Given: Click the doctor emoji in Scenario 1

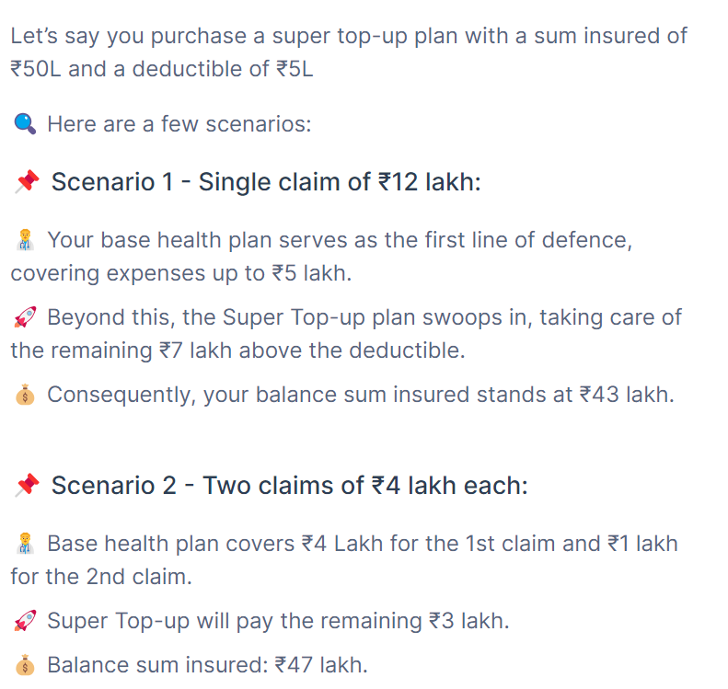Looking at the screenshot, I should point(25,241).
